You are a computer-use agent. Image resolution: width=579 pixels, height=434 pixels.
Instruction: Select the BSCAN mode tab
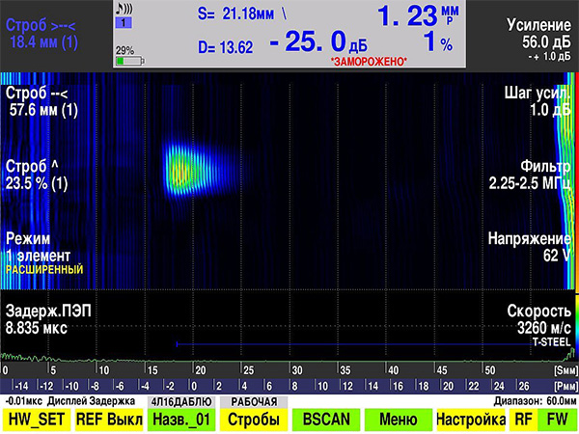pos(326,420)
